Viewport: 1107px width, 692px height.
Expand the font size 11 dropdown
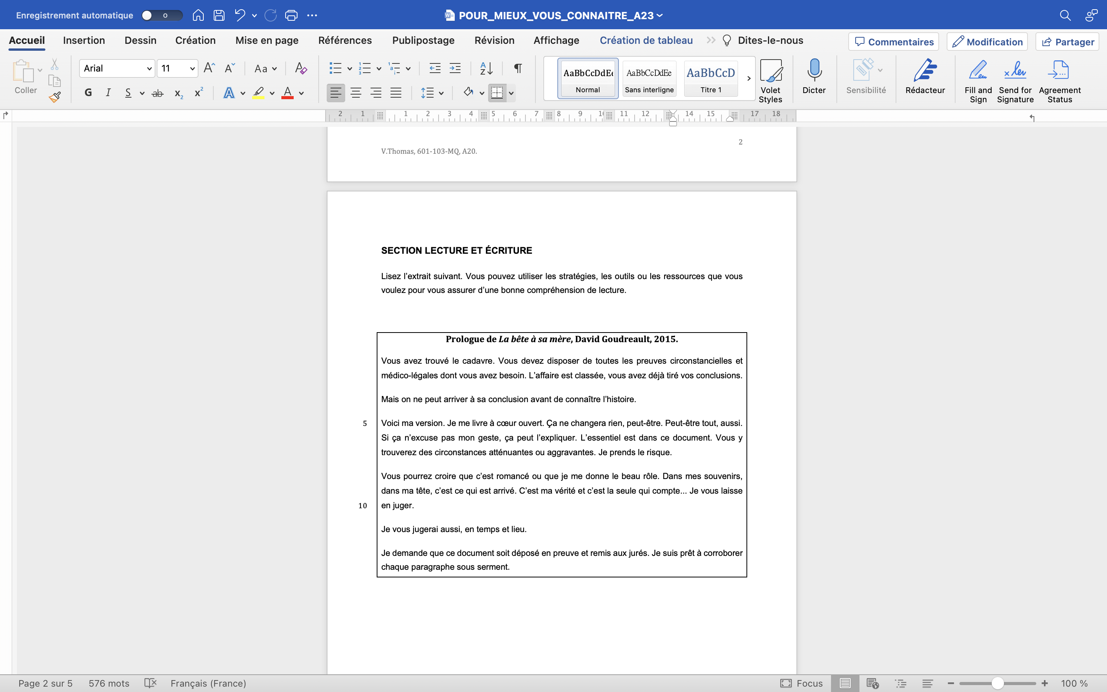point(192,69)
